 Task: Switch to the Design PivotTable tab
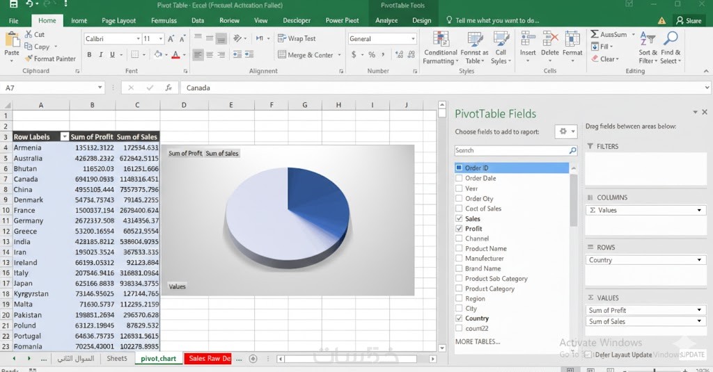[x=421, y=20]
